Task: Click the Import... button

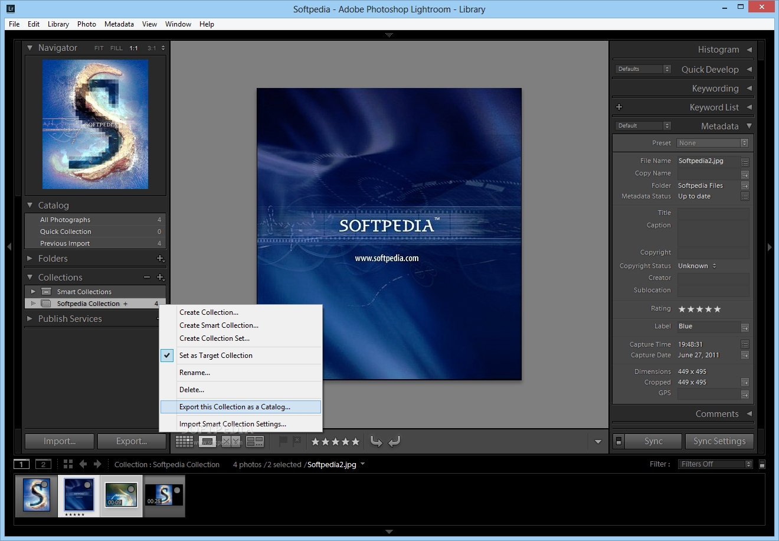Action: [60, 441]
